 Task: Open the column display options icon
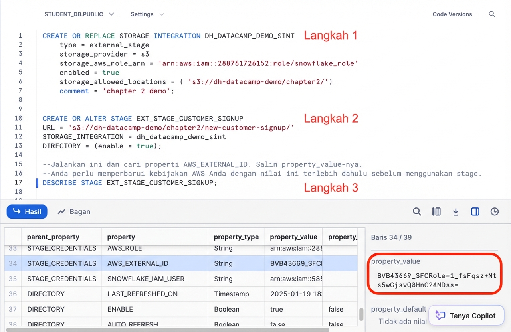click(x=436, y=211)
